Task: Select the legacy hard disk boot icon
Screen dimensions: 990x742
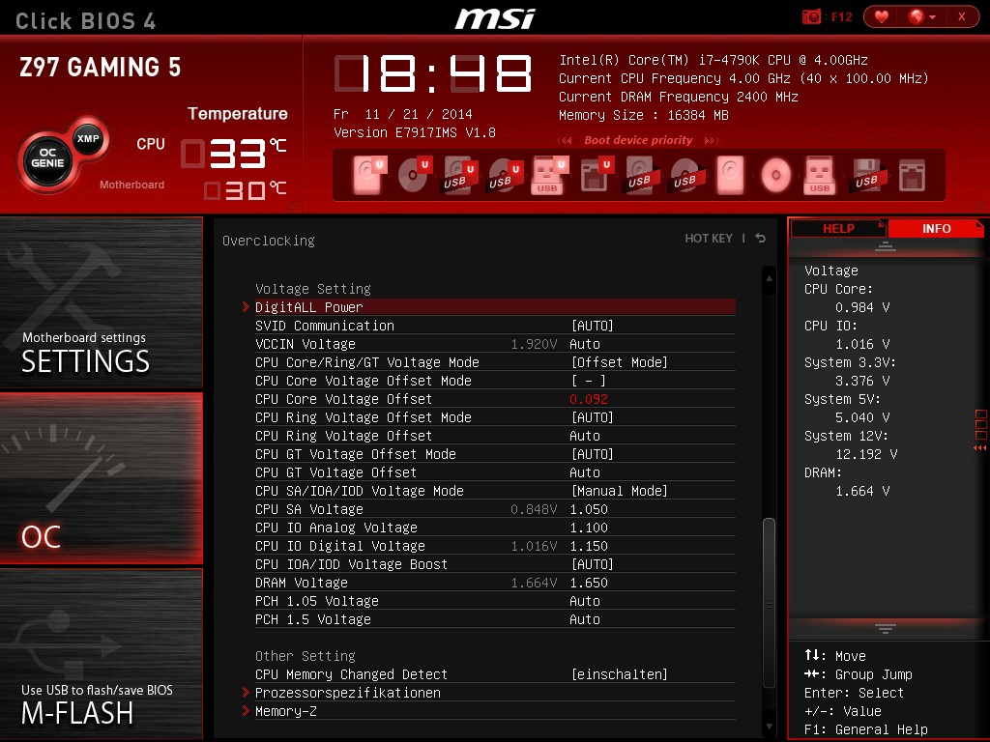Action: point(731,176)
